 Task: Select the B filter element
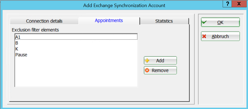[x=17, y=43]
